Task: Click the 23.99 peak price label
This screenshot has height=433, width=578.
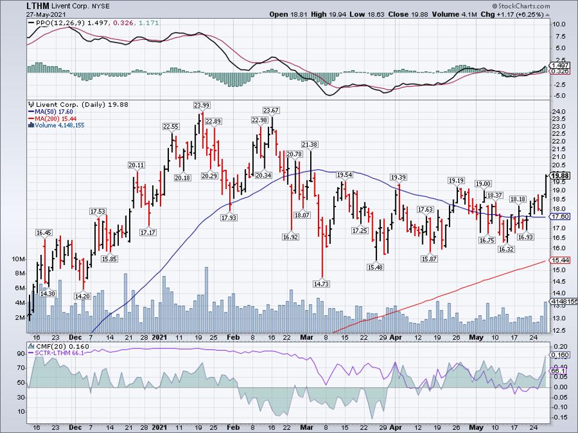Action: [x=202, y=105]
